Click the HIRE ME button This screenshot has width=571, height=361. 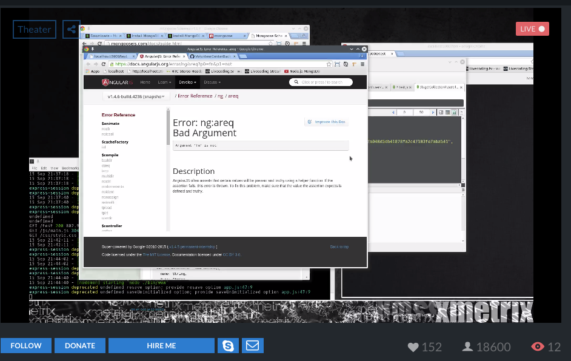(161, 345)
